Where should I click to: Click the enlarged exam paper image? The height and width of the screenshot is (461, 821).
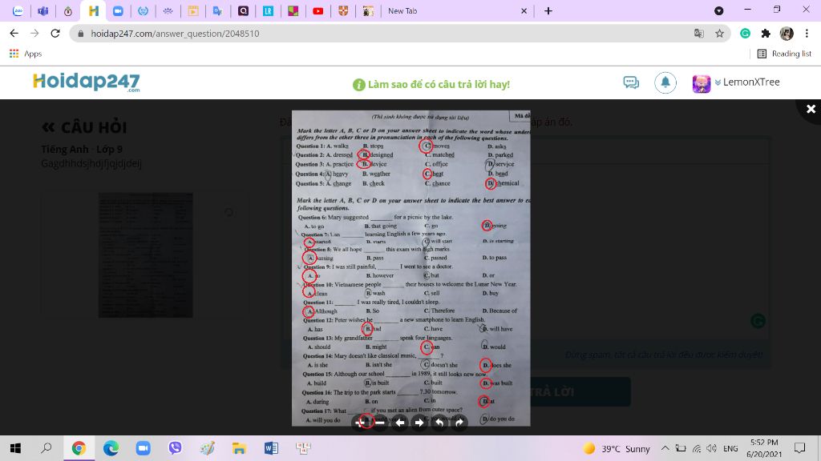pos(411,267)
